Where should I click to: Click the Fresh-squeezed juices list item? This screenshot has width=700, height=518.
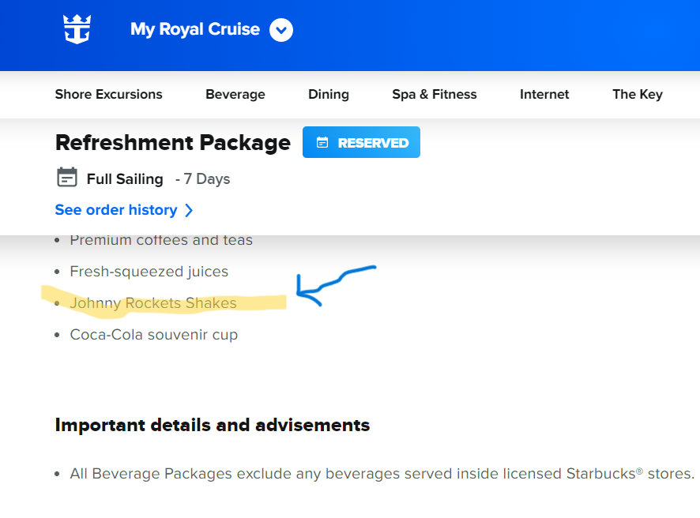149,272
